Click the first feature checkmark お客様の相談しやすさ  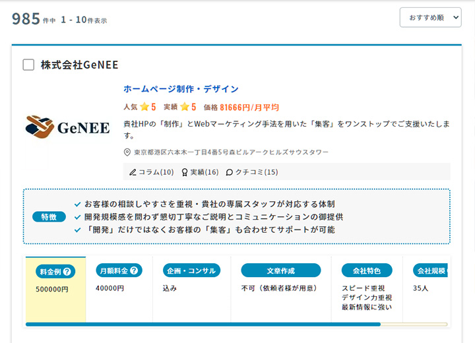78,204
